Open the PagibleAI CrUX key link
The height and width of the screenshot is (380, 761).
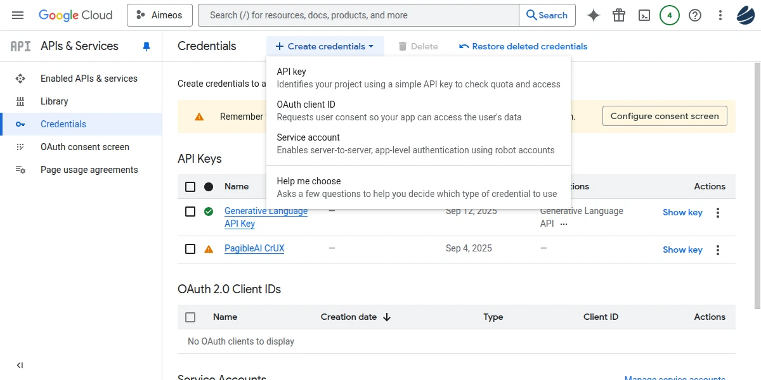click(254, 248)
